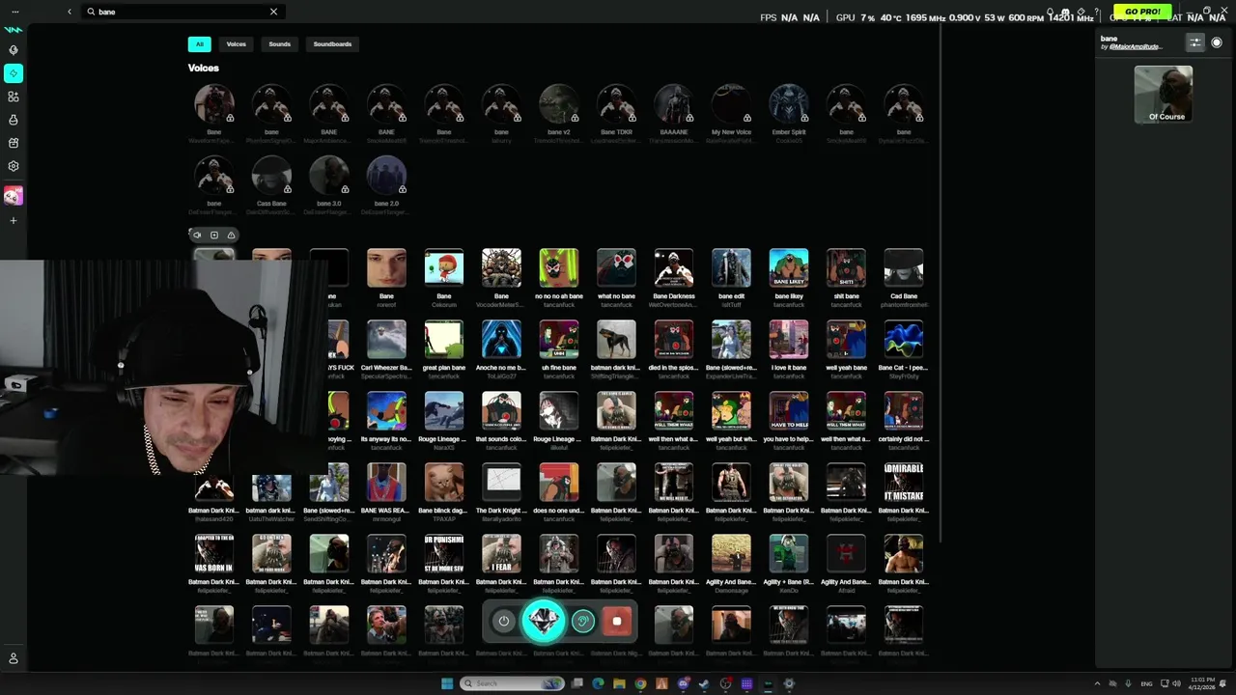Image resolution: width=1236 pixels, height=695 pixels.
Task: Open Steam from the taskbar
Action: pyautogui.click(x=704, y=683)
